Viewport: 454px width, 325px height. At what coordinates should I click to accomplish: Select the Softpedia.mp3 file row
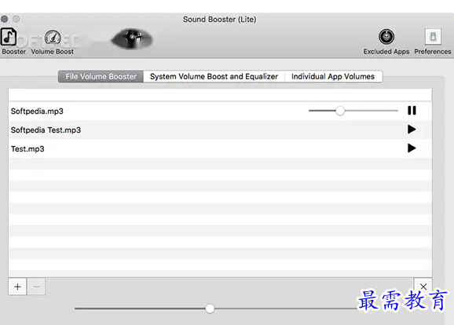pyautogui.click(x=220, y=111)
